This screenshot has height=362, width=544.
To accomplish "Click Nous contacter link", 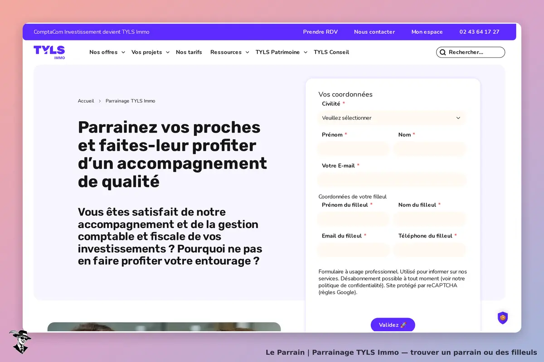I will pos(374,32).
